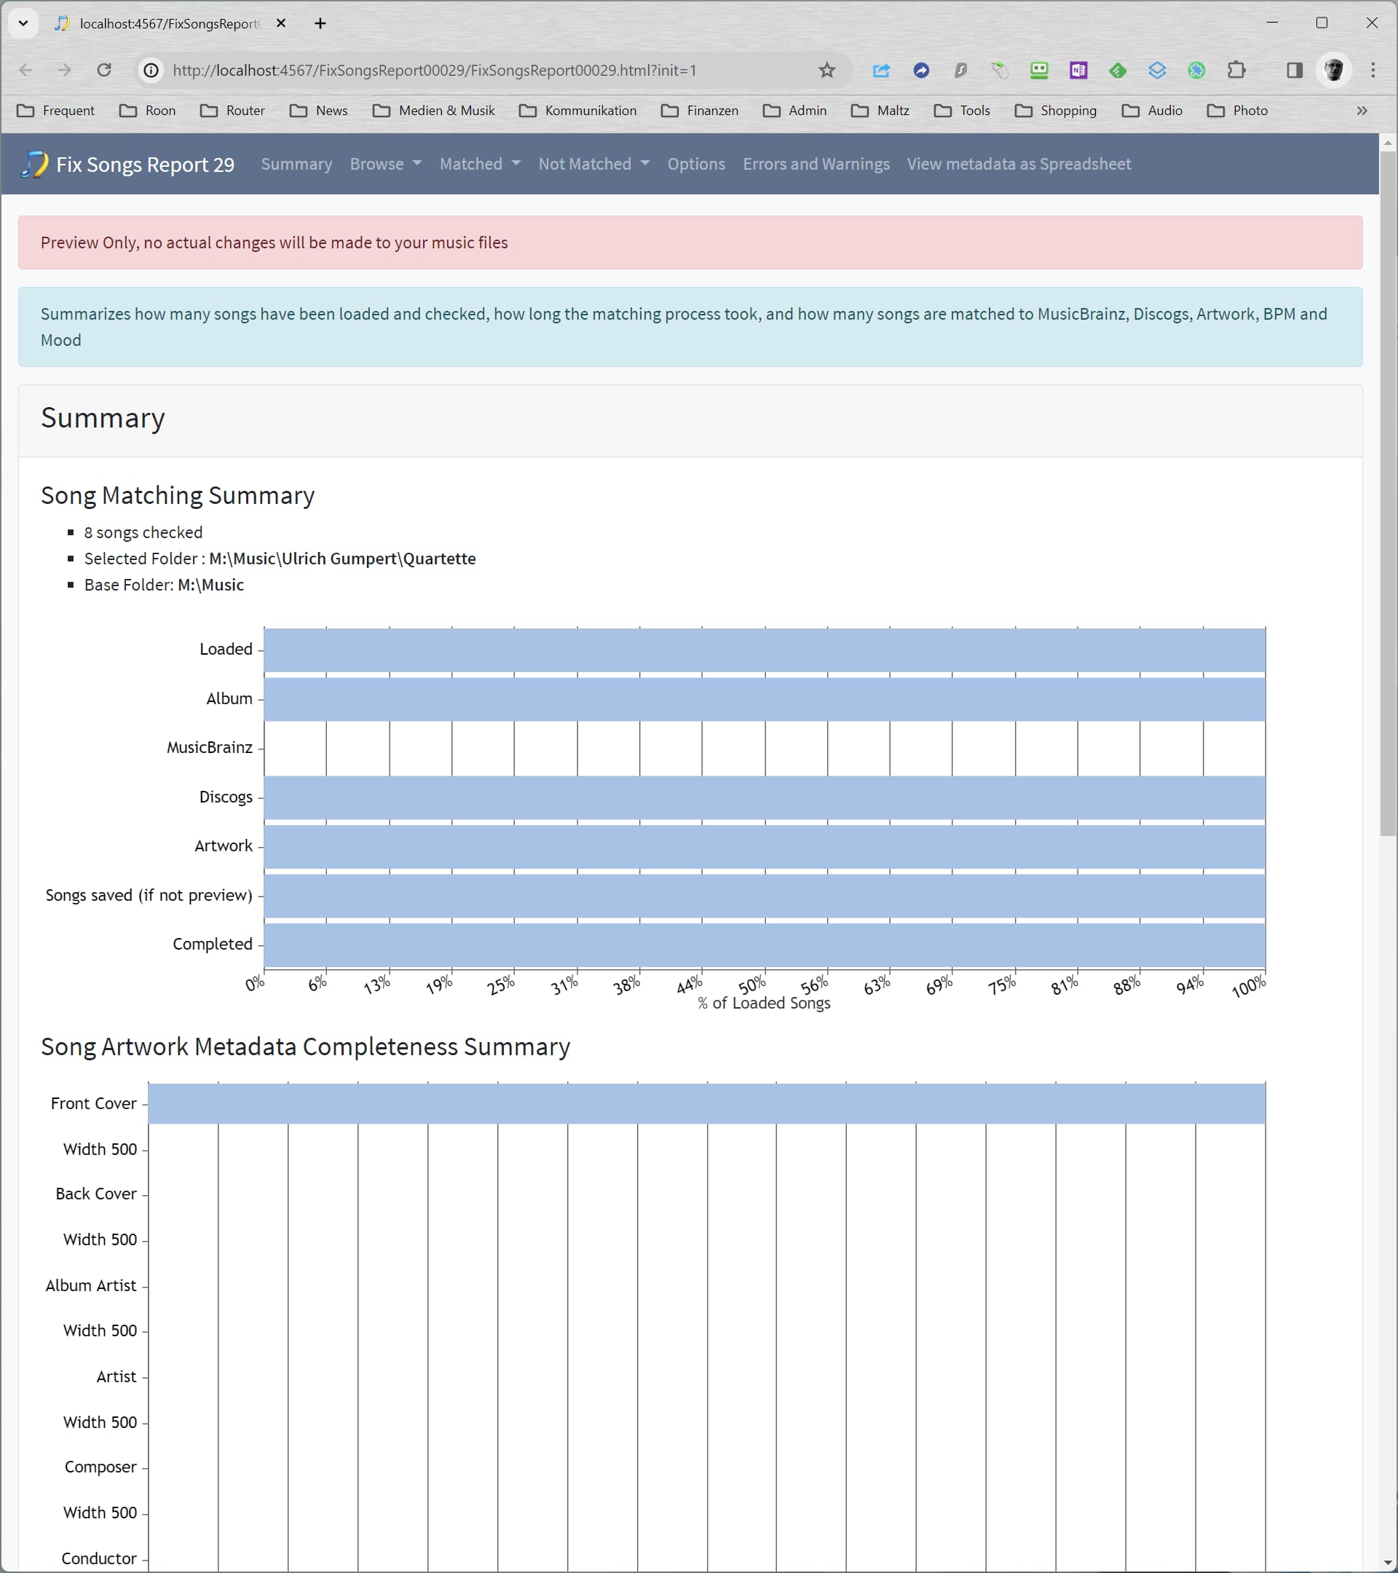The height and width of the screenshot is (1573, 1398).
Task: Open the browser extensions puzzle icon
Action: coord(1236,70)
